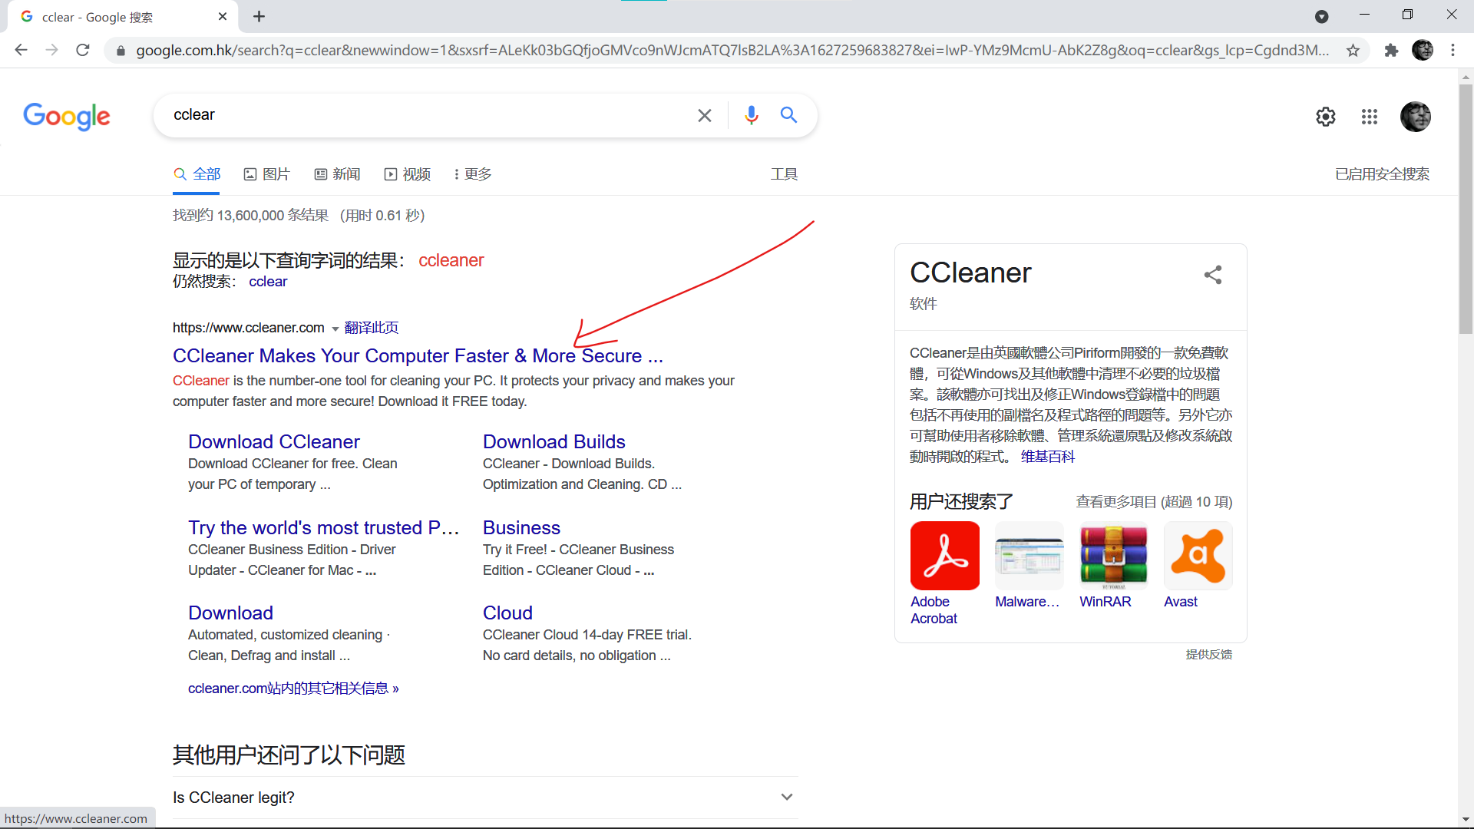Click the scrollbar down arrow
This screenshot has height=829, width=1474.
point(1466,820)
